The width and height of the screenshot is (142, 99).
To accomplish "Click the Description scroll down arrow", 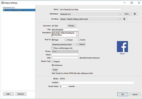I will (77, 36).
